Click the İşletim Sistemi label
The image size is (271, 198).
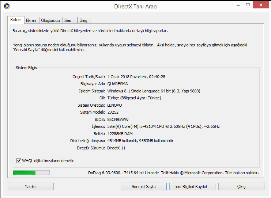point(92,91)
